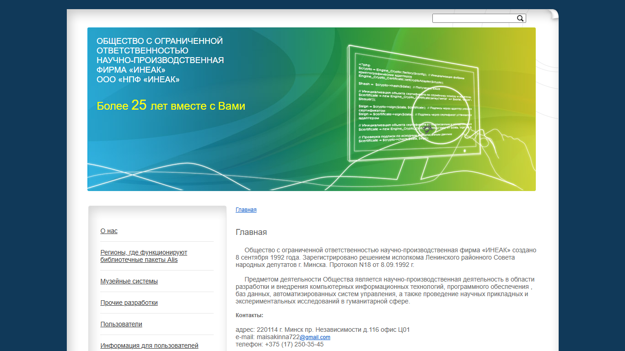Open Прочие разработки menu link
The width and height of the screenshot is (625, 351).
tap(129, 303)
